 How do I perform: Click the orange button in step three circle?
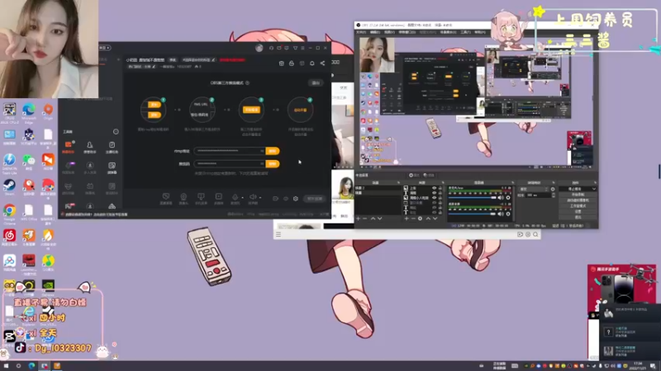click(251, 110)
